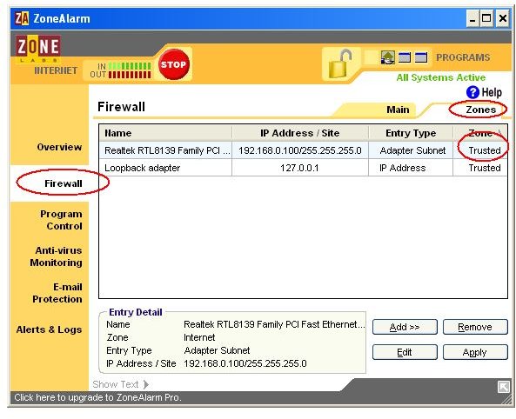Switch to the Zones tab
This screenshot has width=516, height=419.
pos(481,110)
